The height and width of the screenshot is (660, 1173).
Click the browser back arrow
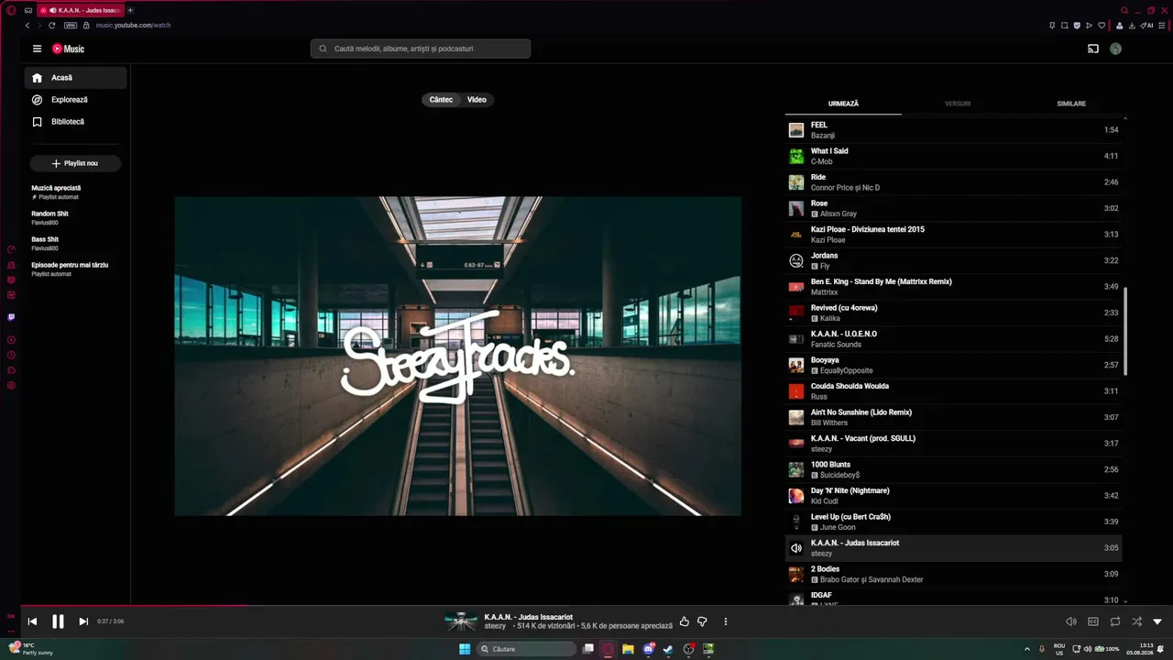click(x=27, y=26)
